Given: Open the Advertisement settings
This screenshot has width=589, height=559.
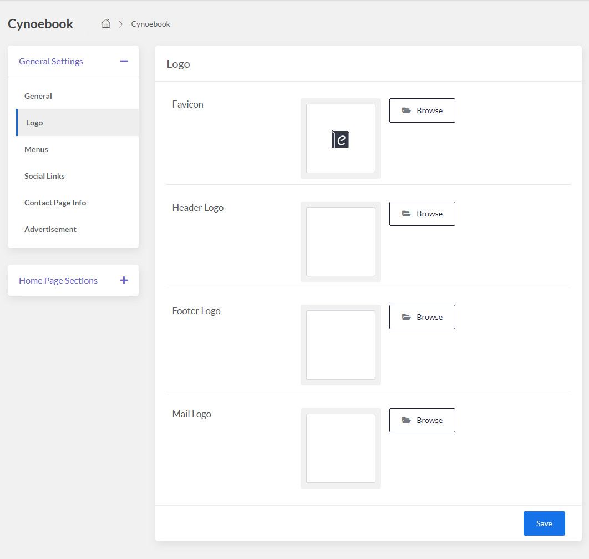Looking at the screenshot, I should (x=50, y=229).
